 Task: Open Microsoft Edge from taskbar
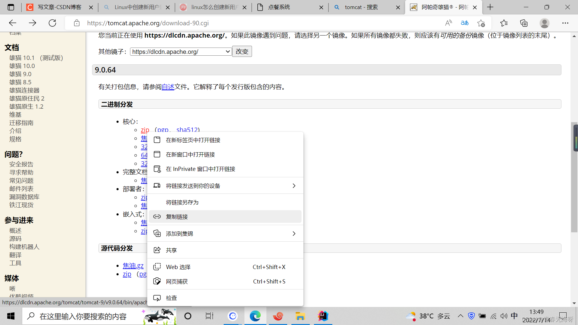pyautogui.click(x=255, y=316)
